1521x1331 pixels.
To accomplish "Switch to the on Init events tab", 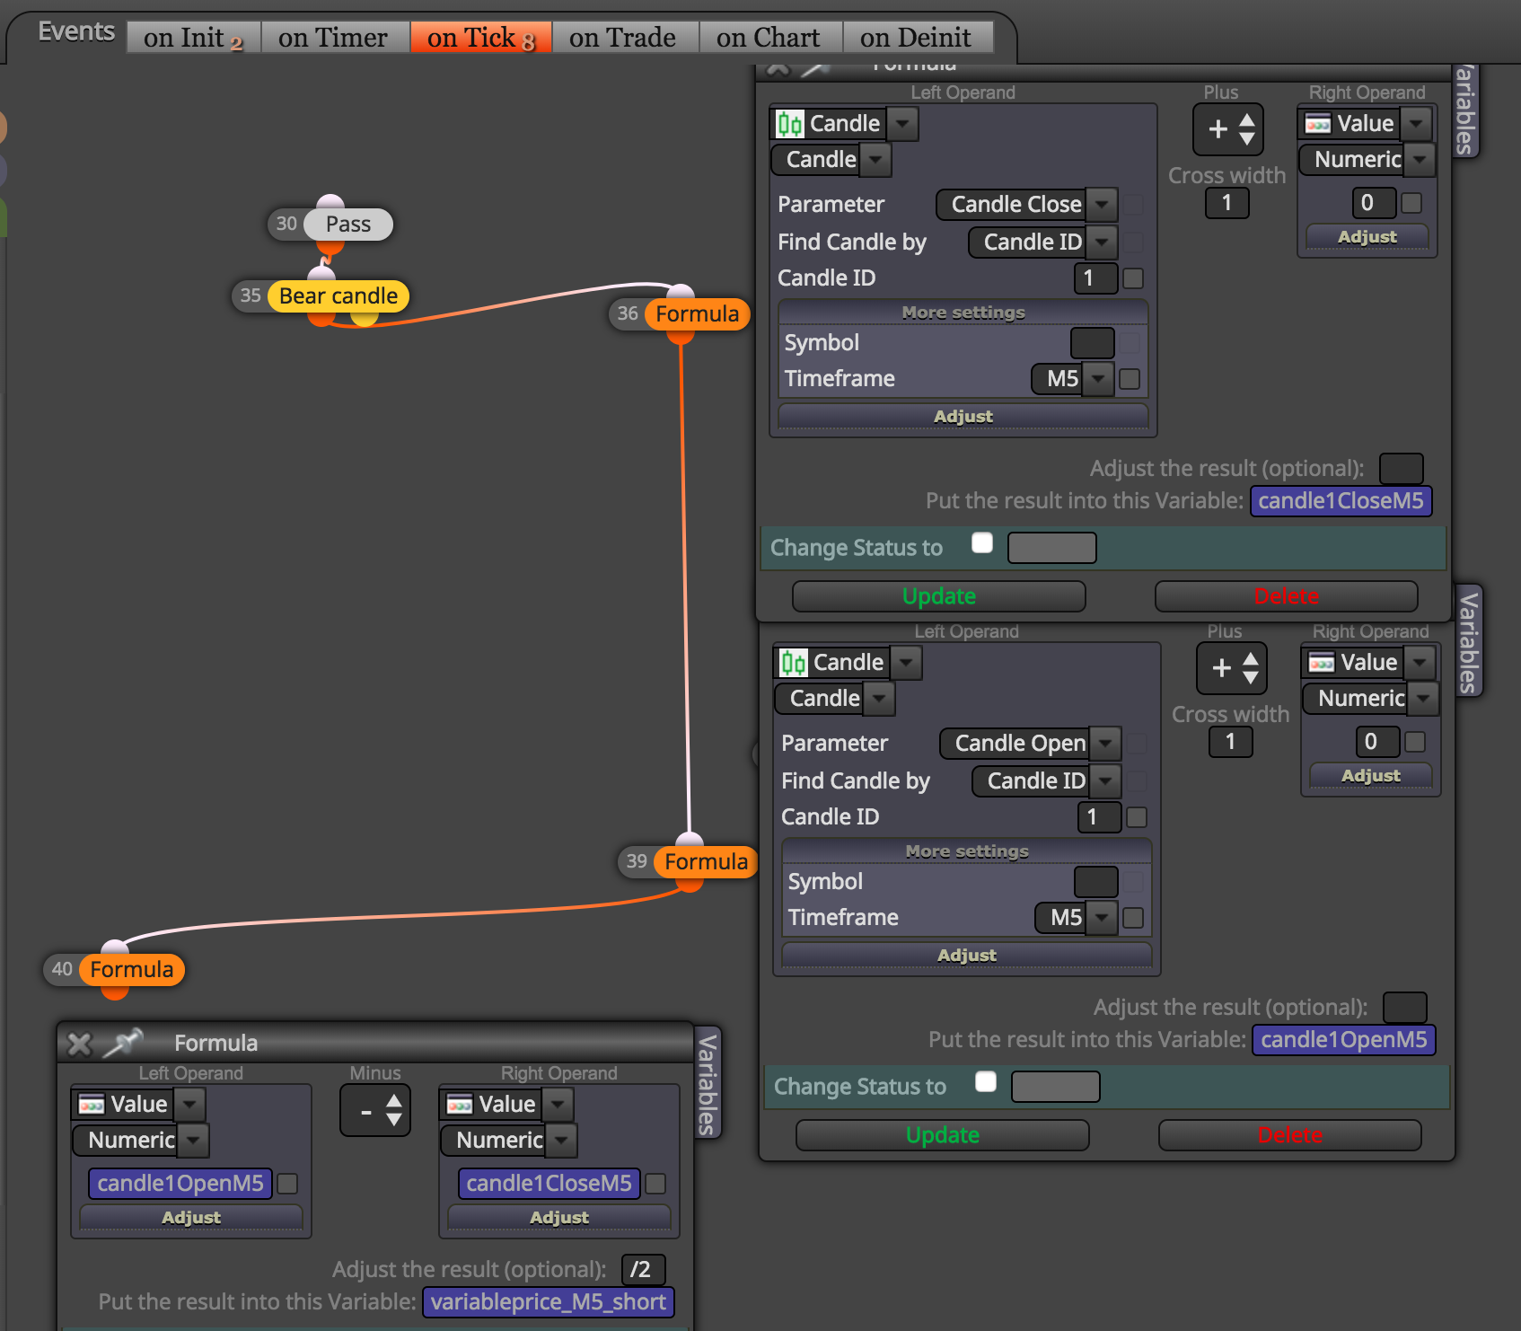I will pyautogui.click(x=193, y=38).
